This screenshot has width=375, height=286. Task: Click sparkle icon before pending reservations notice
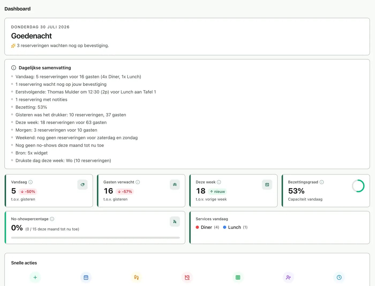coord(13,46)
